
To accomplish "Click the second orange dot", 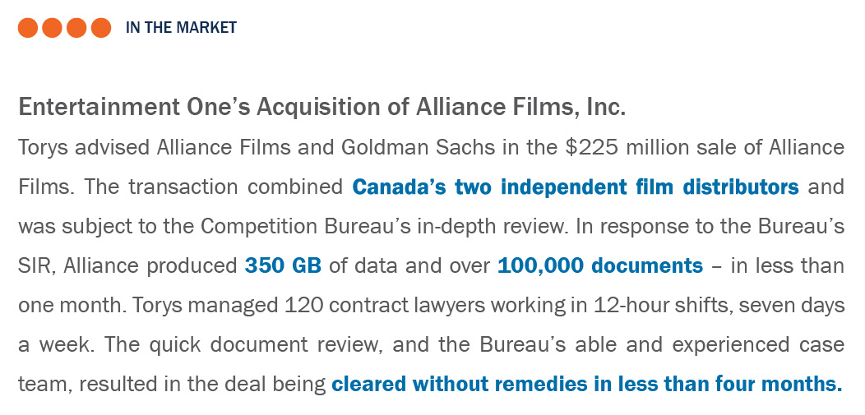I will (52, 28).
